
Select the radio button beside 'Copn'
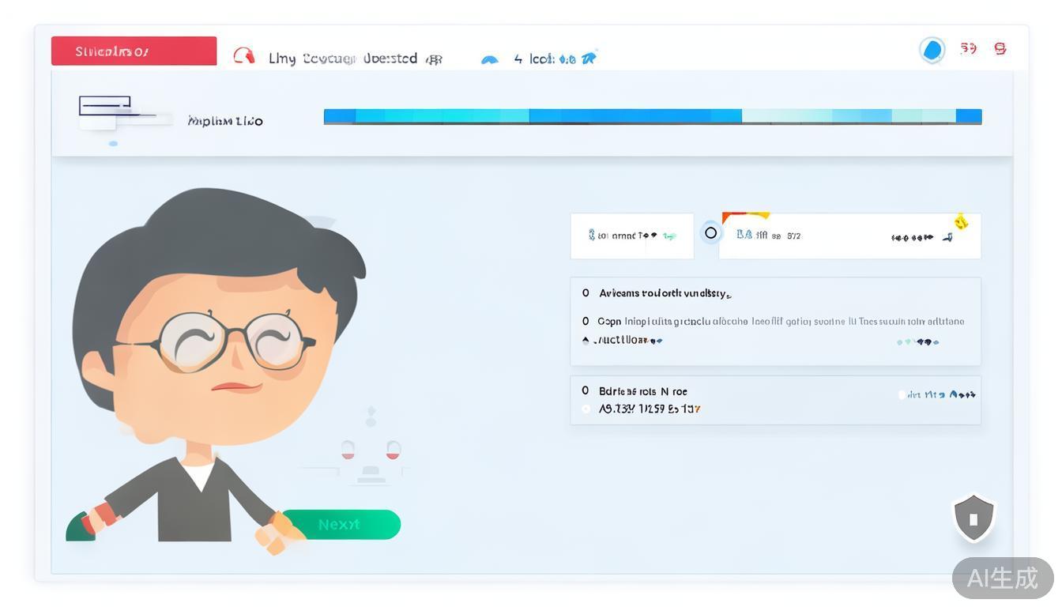586,321
